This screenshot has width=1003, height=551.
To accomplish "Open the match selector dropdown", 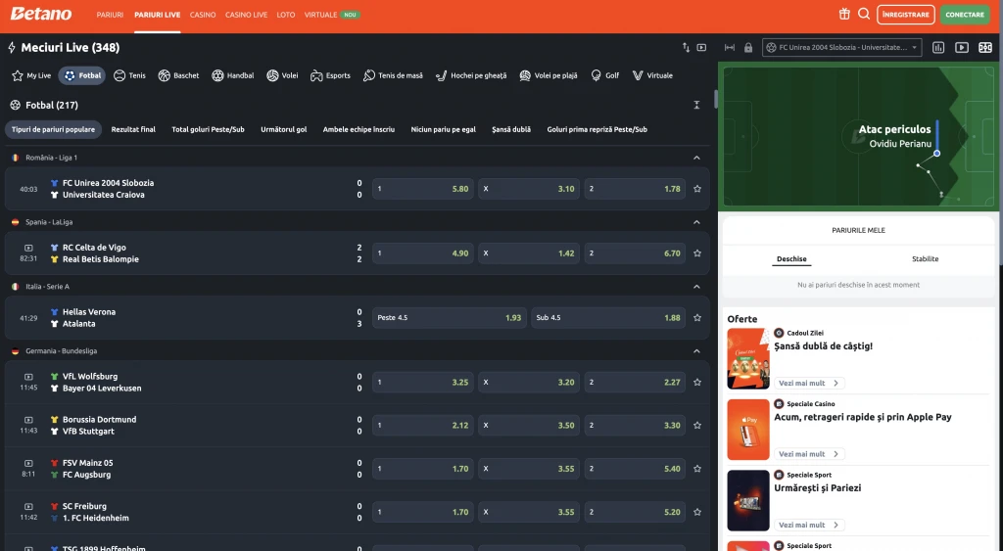I will (842, 47).
